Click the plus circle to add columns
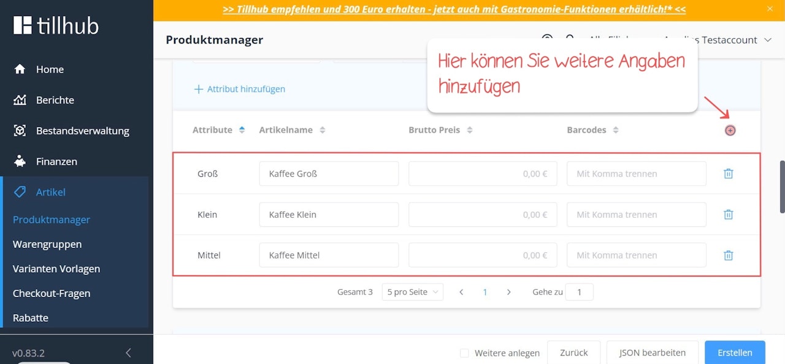Viewport: 785px width, 364px height. coord(730,130)
